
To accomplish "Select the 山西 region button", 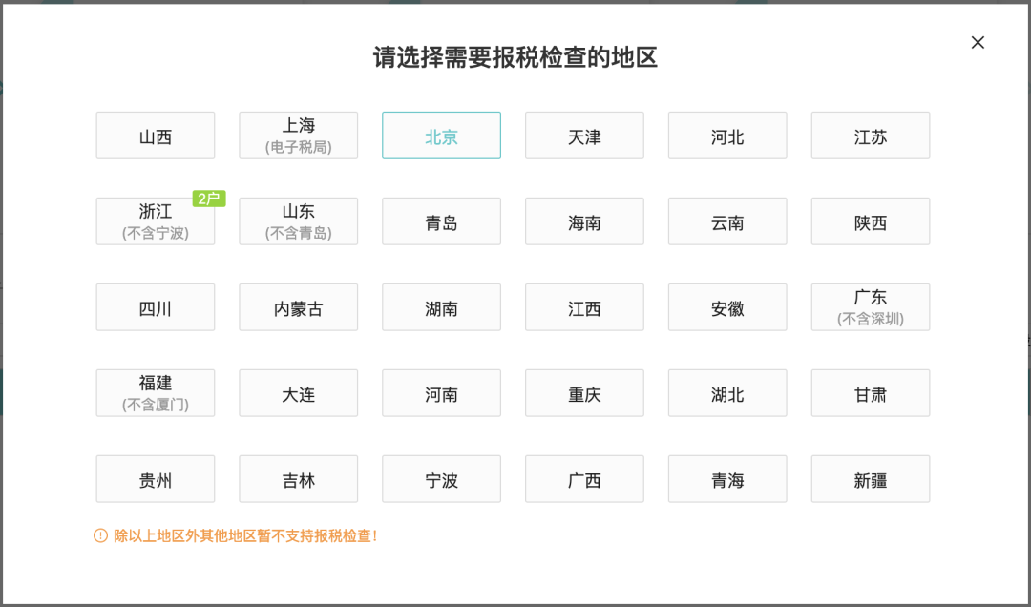I will coord(156,136).
